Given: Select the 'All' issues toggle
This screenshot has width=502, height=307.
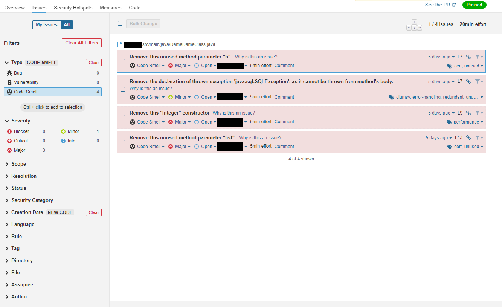Looking at the screenshot, I should [x=67, y=24].
